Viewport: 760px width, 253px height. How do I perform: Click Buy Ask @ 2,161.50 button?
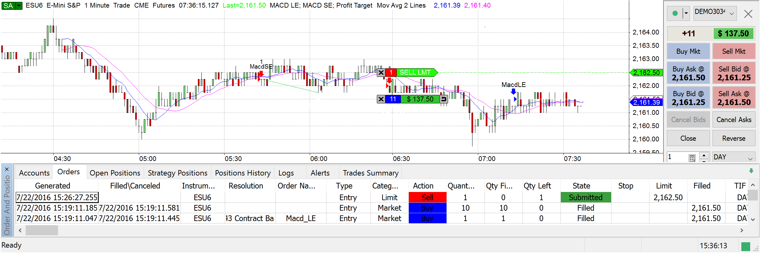tap(688, 73)
